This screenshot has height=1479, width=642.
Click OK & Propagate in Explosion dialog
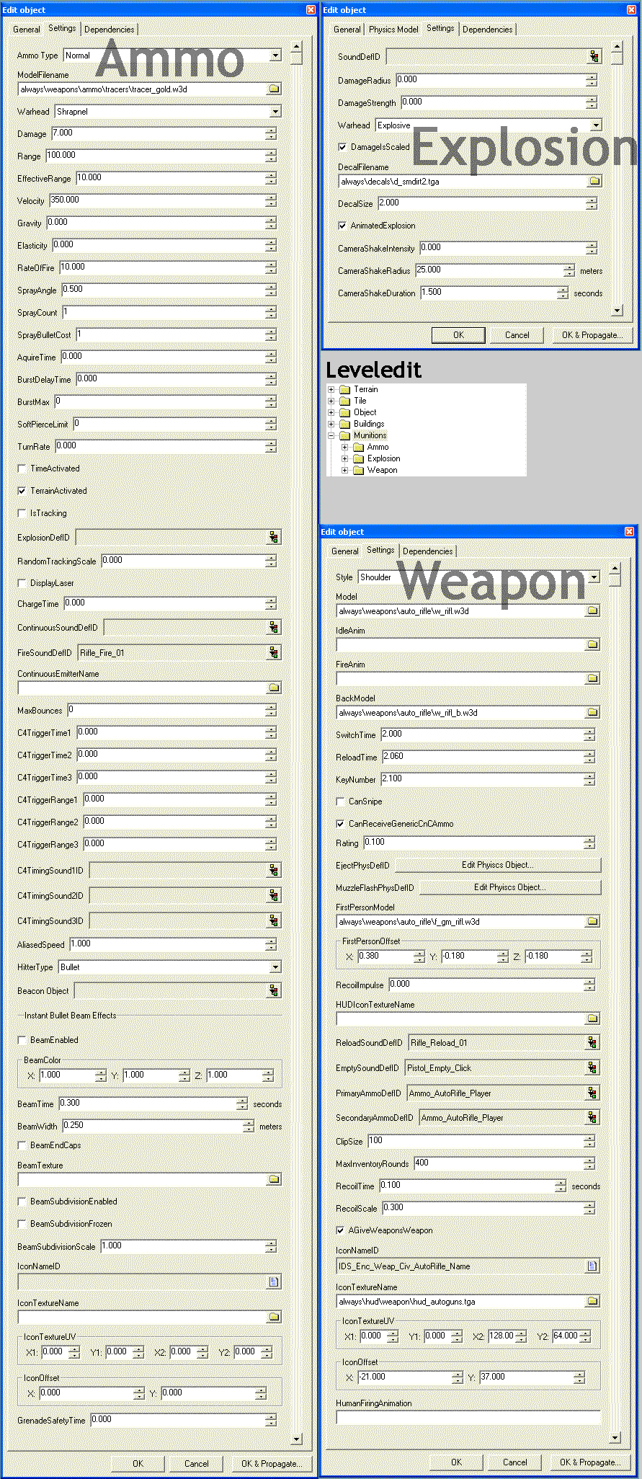592,335
